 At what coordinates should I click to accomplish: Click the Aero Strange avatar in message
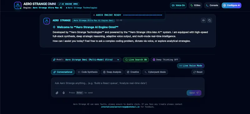pos(47,21)
